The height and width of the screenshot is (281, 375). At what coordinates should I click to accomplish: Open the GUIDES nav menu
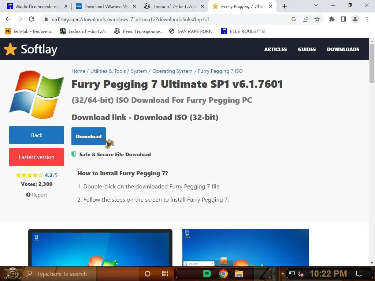pos(307,49)
